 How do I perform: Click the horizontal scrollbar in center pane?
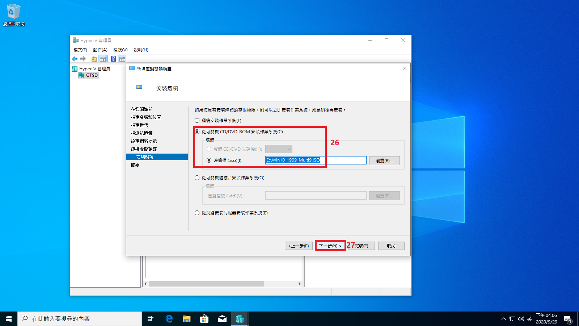point(206,284)
